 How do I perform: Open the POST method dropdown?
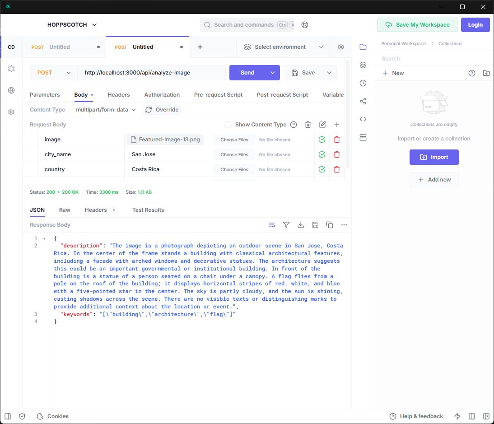pyautogui.click(x=54, y=73)
